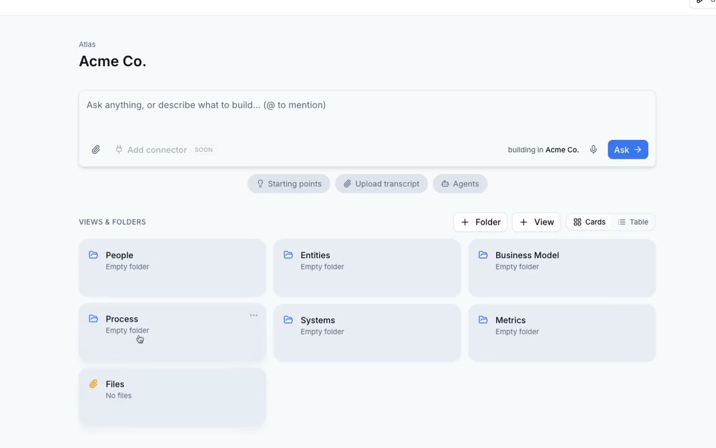Click the Add connector label
This screenshot has height=448, width=716.
(x=157, y=150)
